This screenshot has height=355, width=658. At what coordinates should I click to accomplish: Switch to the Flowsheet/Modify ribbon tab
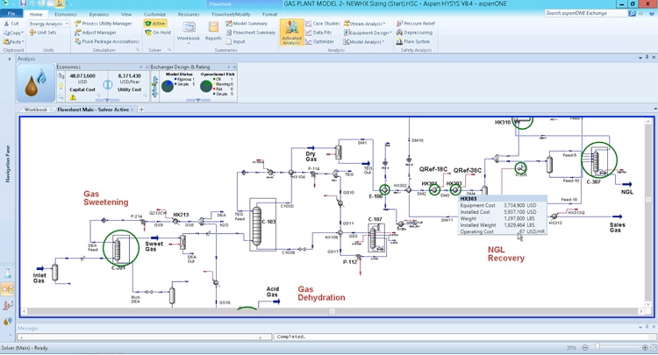231,14
